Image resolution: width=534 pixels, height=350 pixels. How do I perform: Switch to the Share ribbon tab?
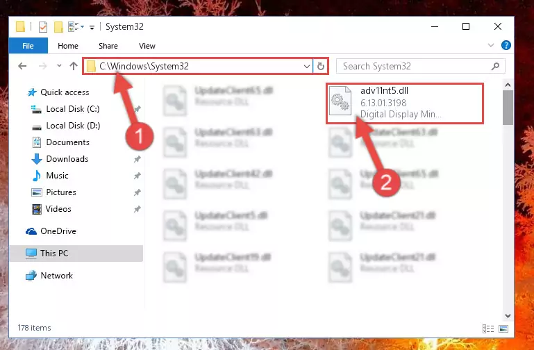click(108, 46)
